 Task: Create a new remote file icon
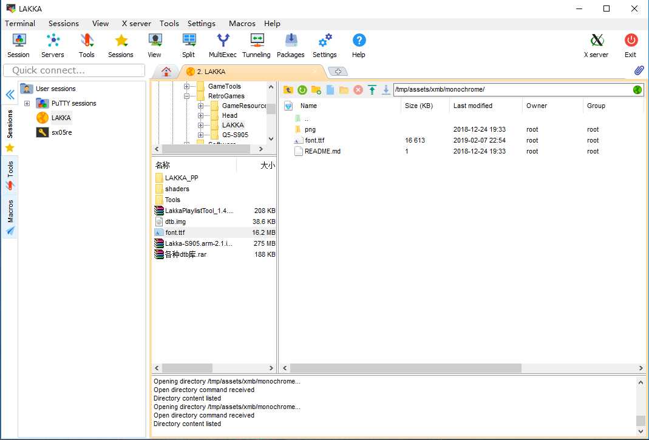pyautogui.click(x=330, y=90)
